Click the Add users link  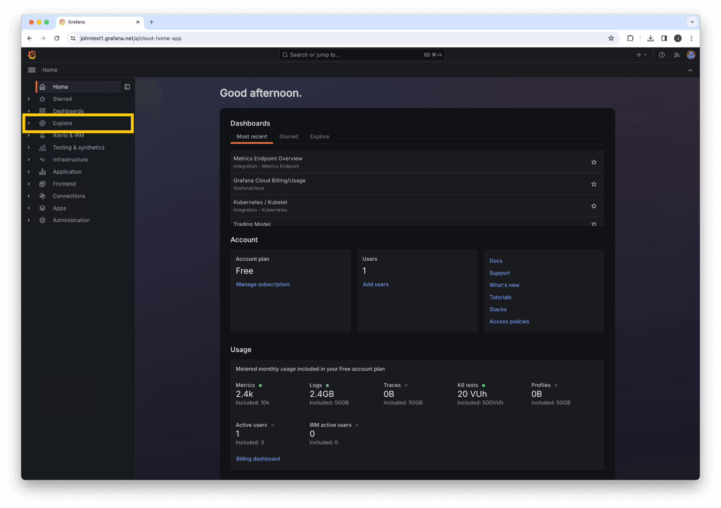click(x=375, y=285)
